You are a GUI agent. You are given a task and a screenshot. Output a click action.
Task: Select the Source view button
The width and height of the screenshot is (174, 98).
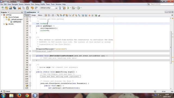[x=27, y=15]
